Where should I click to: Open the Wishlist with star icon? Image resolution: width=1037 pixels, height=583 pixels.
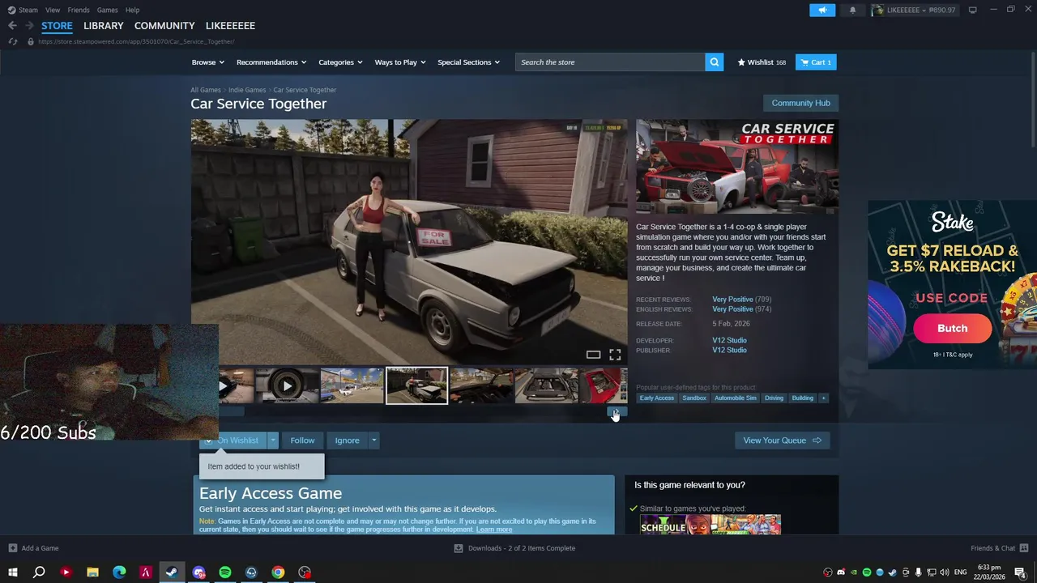click(762, 62)
